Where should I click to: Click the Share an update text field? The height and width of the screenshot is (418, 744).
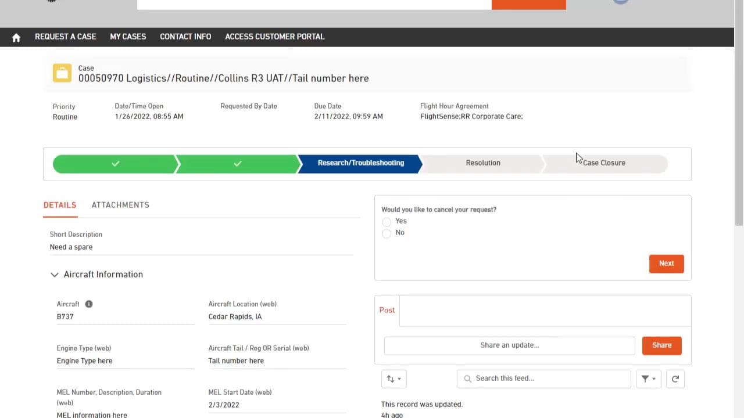click(509, 345)
